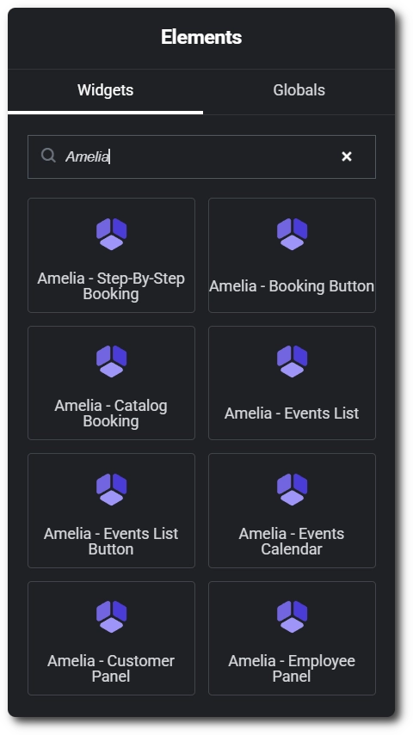Screen dimensions: 413x735
Task: Click the Amelia Step-By-Step Booking widget icon
Action: click(111, 234)
